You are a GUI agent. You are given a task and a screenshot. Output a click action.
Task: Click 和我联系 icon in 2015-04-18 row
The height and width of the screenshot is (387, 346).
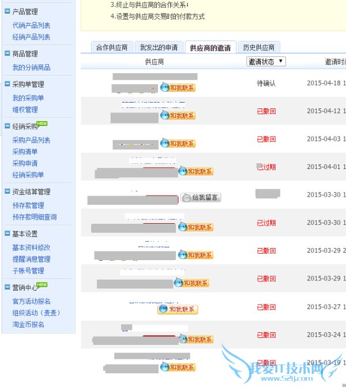coord(178,87)
